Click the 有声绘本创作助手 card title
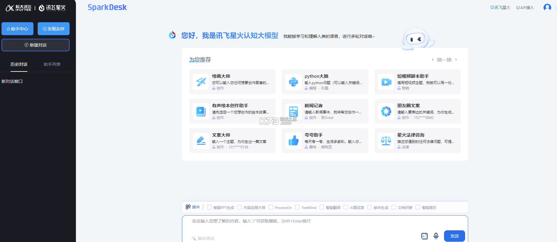The width and height of the screenshot is (557, 242). click(230, 106)
